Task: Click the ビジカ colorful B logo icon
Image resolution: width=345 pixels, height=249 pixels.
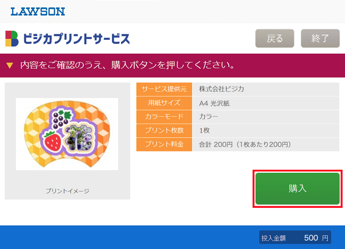Action: point(12,38)
